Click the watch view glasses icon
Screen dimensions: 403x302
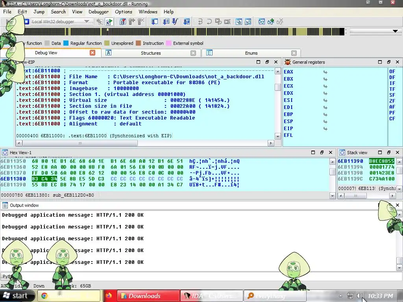coord(262,22)
